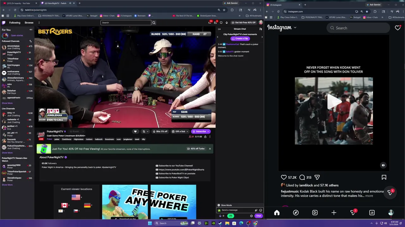Open the Browse tab on Twitch
Viewport: 405px width, 227px height.
(x=29, y=23)
